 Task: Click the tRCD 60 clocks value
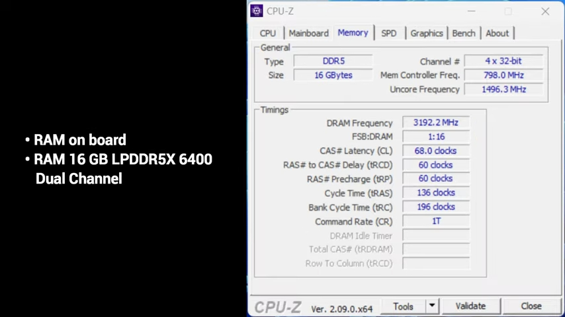(436, 165)
